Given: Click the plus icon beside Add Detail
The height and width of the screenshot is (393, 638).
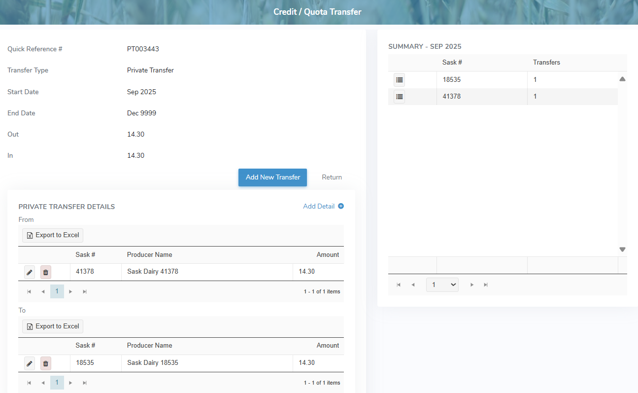Looking at the screenshot, I should pos(341,207).
